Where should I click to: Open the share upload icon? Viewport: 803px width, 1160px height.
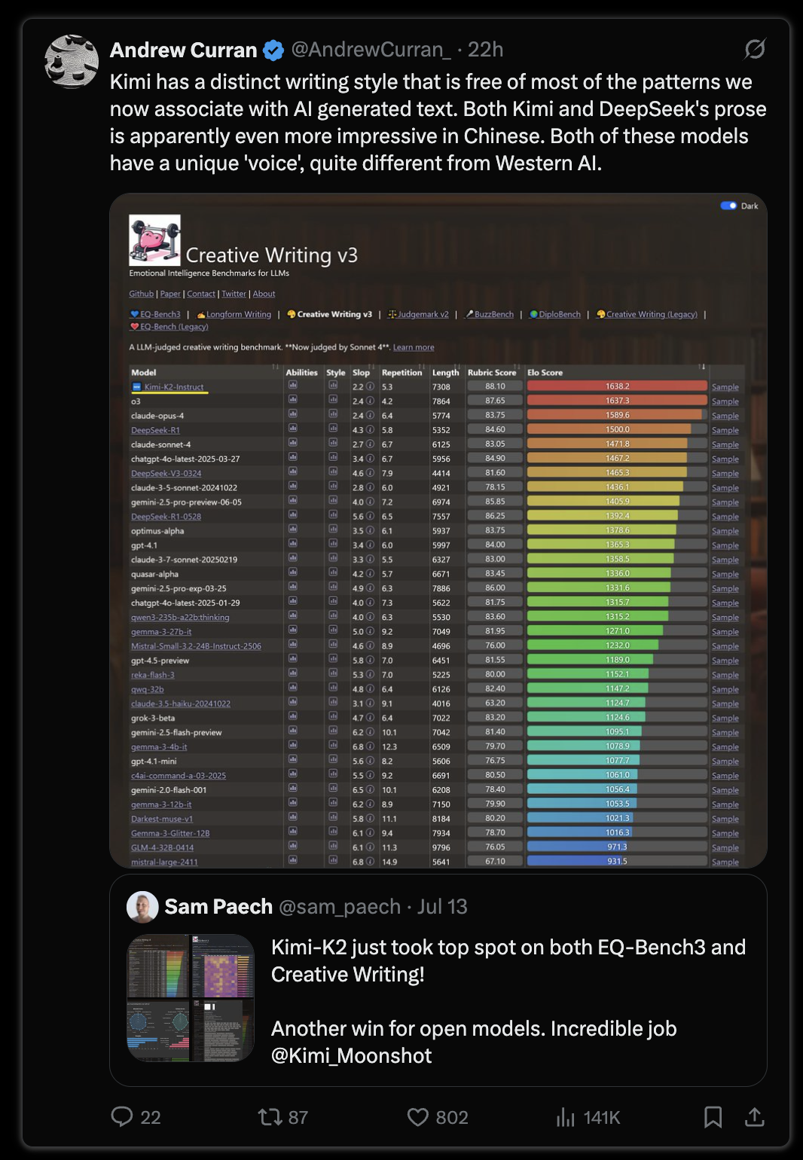click(x=754, y=1116)
